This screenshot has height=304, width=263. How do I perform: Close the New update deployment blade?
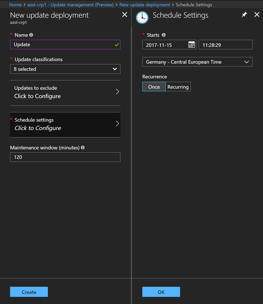click(x=125, y=15)
